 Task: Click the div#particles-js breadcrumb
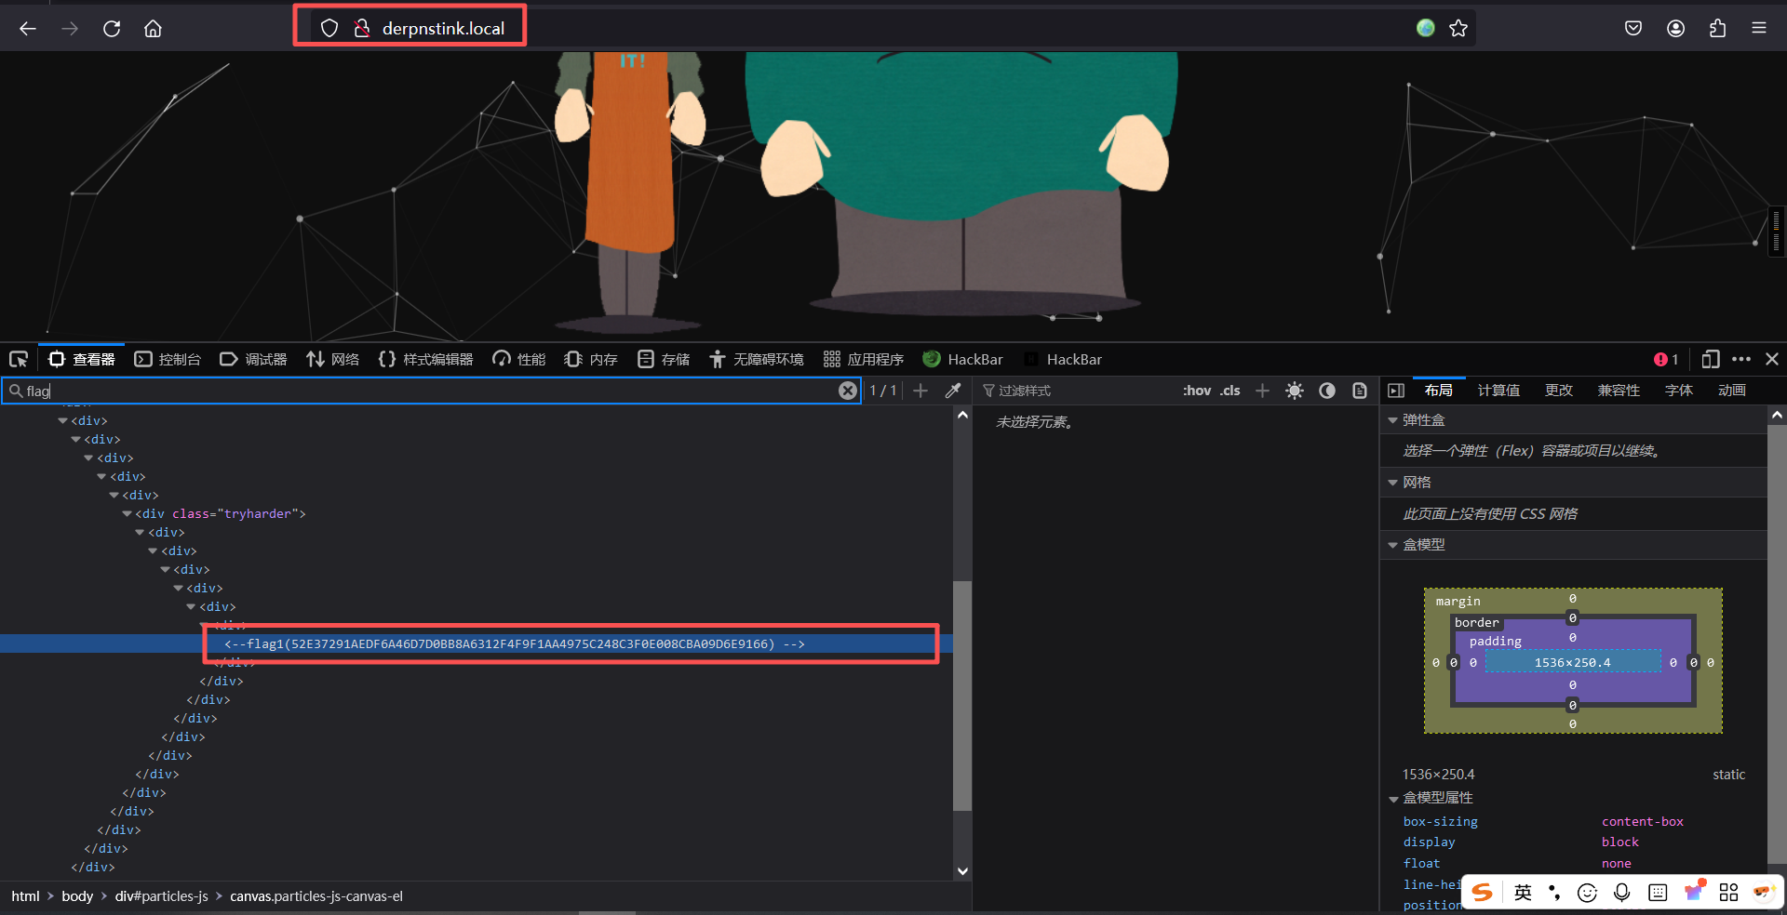[x=162, y=896]
